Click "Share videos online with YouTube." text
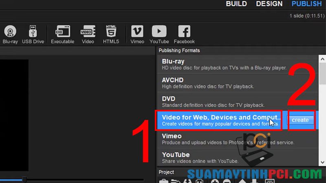 click(x=200, y=161)
